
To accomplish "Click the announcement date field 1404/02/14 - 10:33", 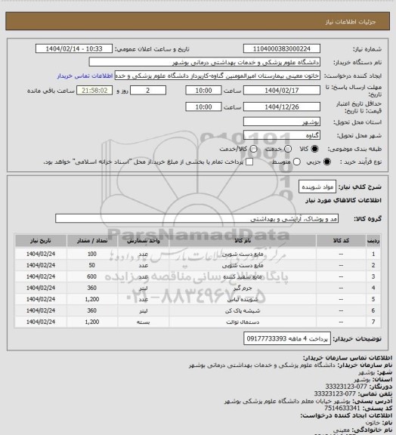I will pyautogui.click(x=74, y=49).
